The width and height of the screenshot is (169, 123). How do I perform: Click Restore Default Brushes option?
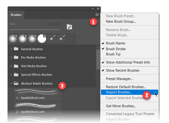[x=126, y=87]
